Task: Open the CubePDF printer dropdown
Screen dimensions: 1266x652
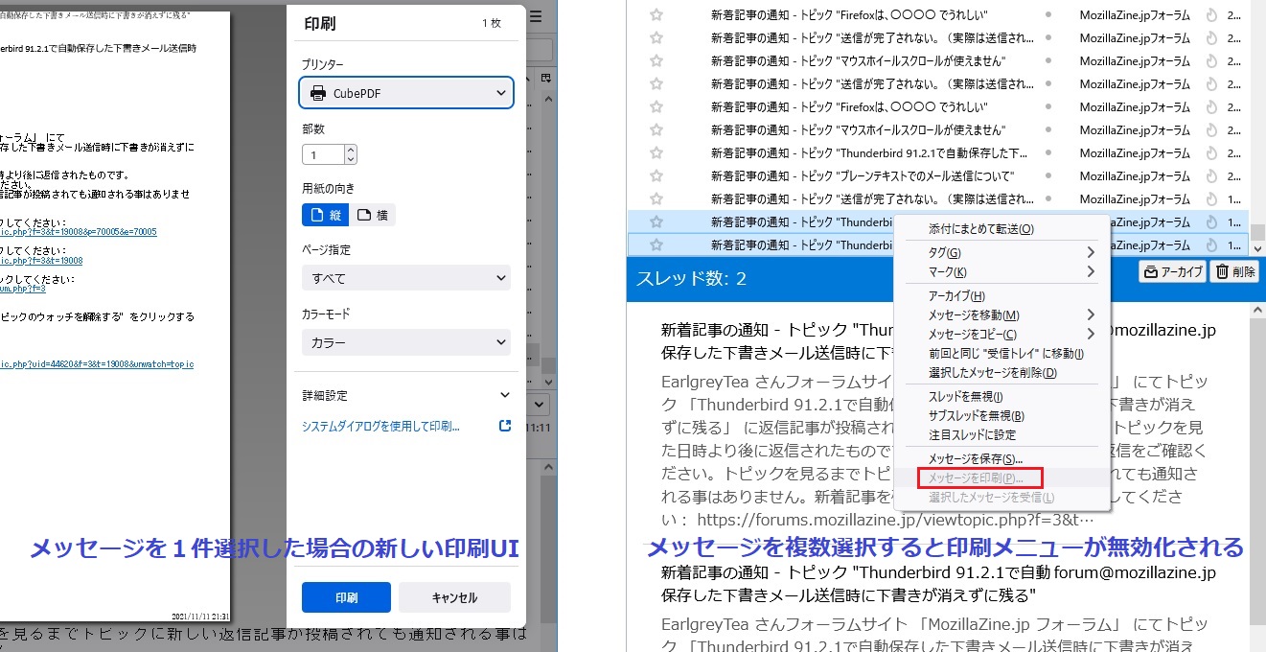Action: 406,93
